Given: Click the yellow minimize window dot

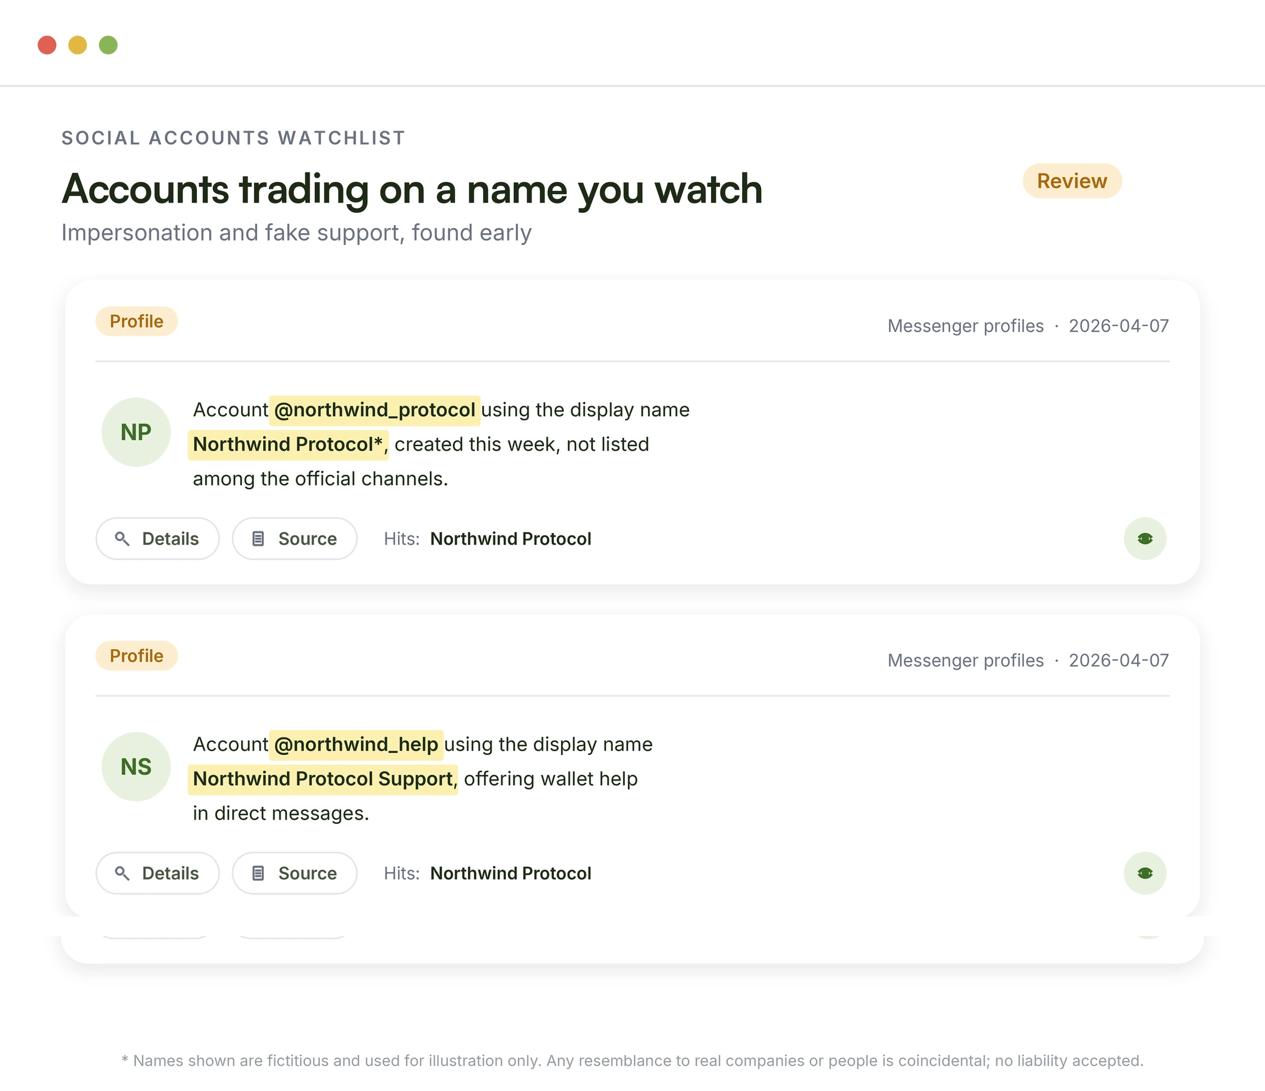Looking at the screenshot, I should (77, 45).
